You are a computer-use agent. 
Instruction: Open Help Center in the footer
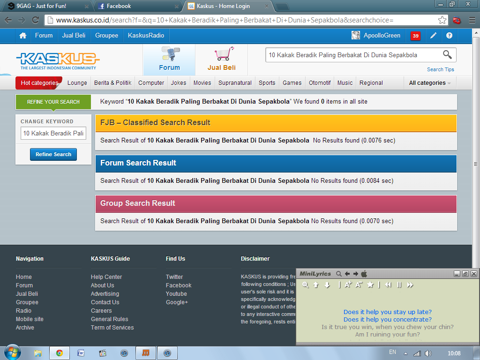tap(106, 277)
